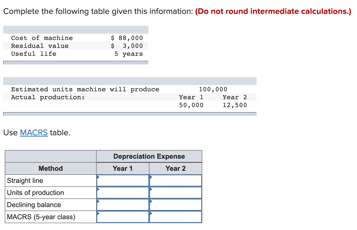This screenshot has width=357, height=230.
Task: Click the Year 1 column header
Action: 123,168
